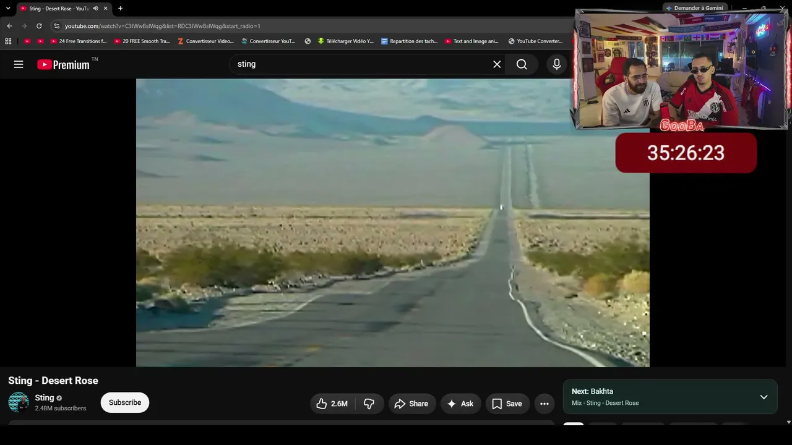The height and width of the screenshot is (445, 792).
Task: Click the '2.48M subscribers' text
Action: pyautogui.click(x=61, y=409)
